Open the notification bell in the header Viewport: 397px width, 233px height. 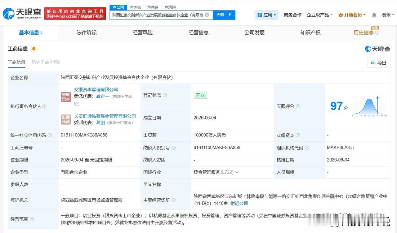click(374, 15)
